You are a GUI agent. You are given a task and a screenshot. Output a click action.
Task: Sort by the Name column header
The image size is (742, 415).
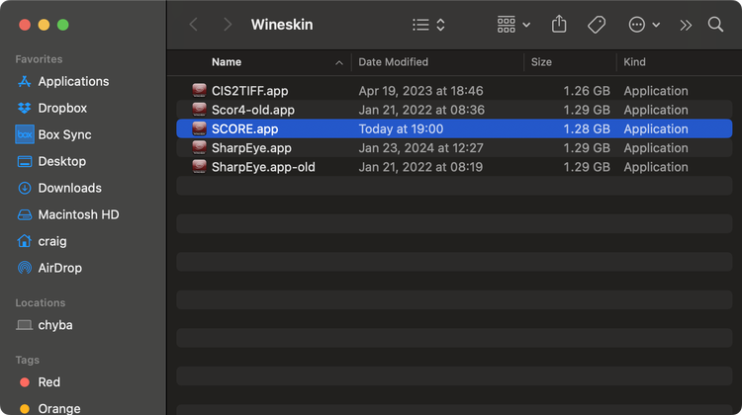[x=227, y=62]
